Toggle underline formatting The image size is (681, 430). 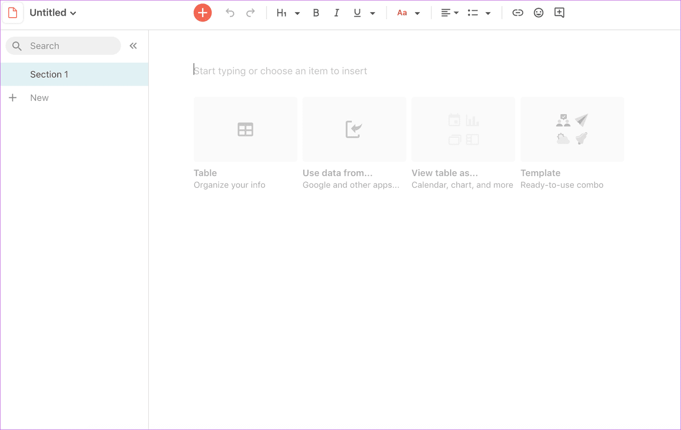[x=357, y=13]
